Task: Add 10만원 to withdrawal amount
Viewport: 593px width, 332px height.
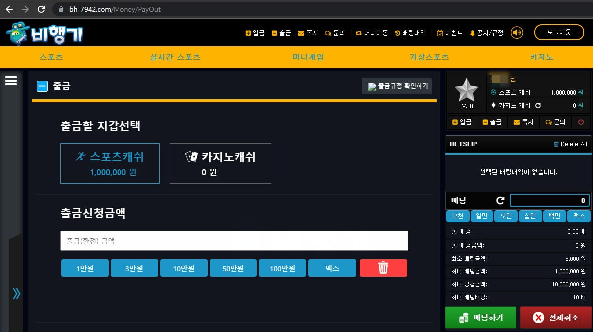Action: tap(184, 268)
